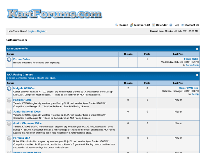Click the Junior Clubman 100cc status icon

9,124
